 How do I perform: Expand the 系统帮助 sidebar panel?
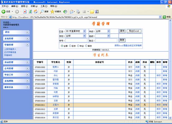pos(27,81)
